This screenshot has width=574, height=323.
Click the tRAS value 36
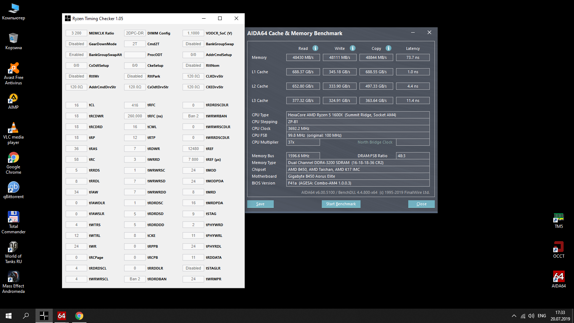(x=76, y=149)
